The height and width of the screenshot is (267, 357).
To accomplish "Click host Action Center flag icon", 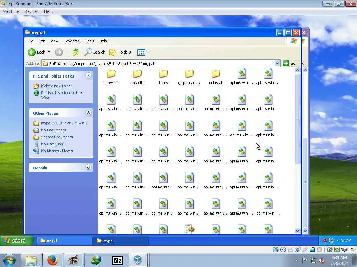I will [x=305, y=260].
